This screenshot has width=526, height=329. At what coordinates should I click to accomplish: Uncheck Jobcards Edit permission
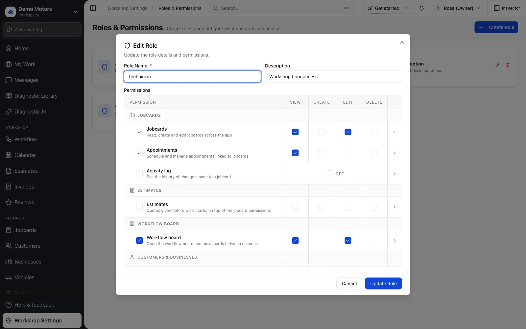coord(348,132)
